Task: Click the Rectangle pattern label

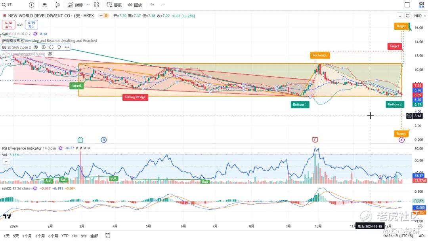Action: pyautogui.click(x=320, y=55)
